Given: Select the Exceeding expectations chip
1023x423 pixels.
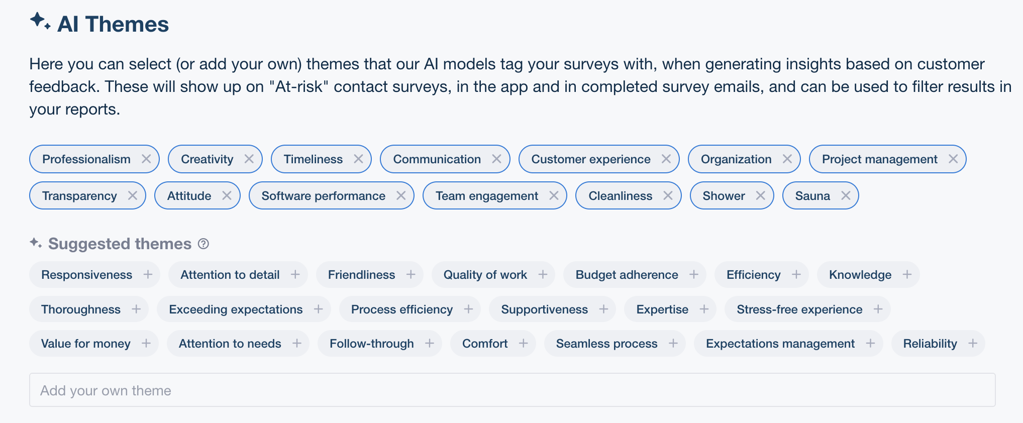Looking at the screenshot, I should 244,309.
